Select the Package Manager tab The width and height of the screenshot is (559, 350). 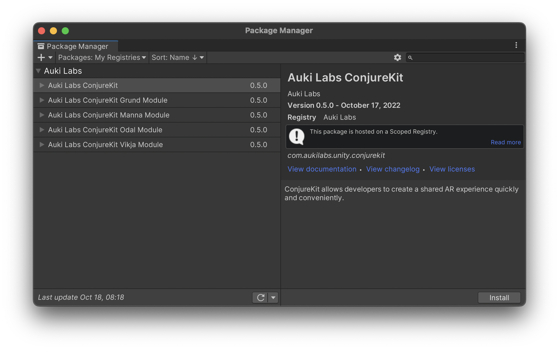(x=76, y=46)
